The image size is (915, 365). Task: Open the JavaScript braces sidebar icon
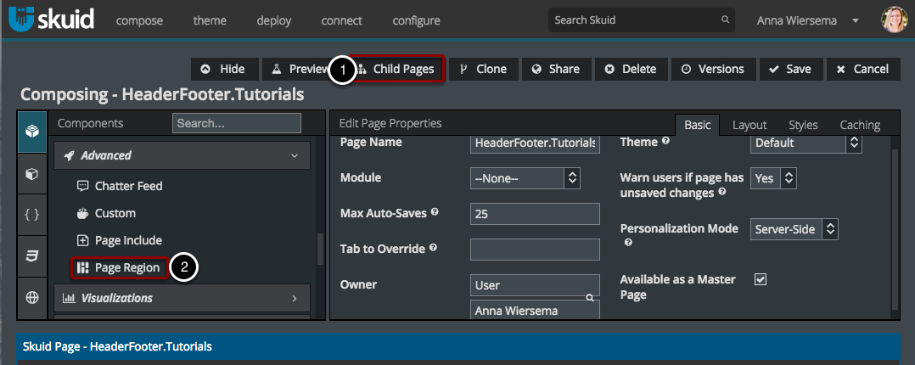pyautogui.click(x=32, y=214)
